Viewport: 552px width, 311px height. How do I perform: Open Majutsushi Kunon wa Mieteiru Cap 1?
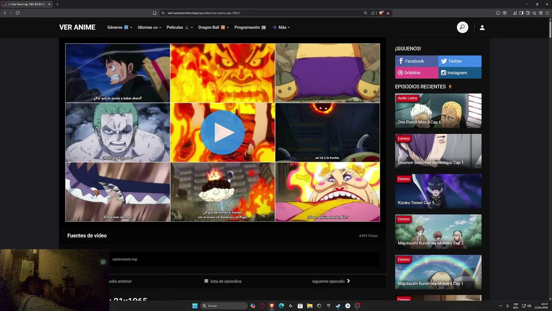(438, 272)
